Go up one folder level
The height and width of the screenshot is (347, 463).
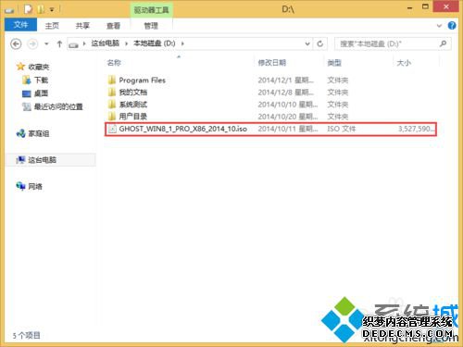[x=59, y=44]
